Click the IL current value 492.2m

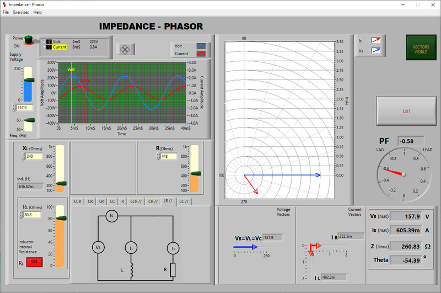point(334,277)
